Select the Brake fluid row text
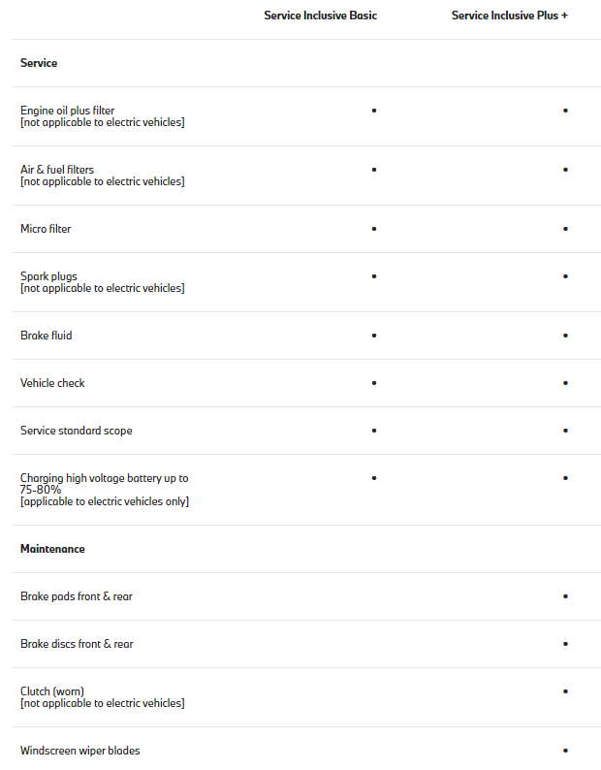This screenshot has width=601, height=770. pyautogui.click(x=47, y=336)
